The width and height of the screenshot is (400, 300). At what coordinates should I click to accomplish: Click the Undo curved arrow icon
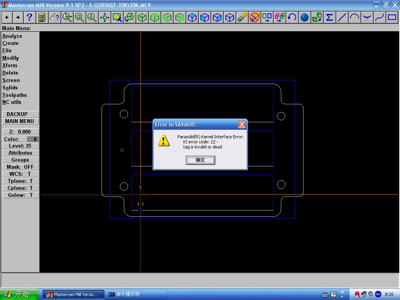pyautogui.click(x=292, y=18)
